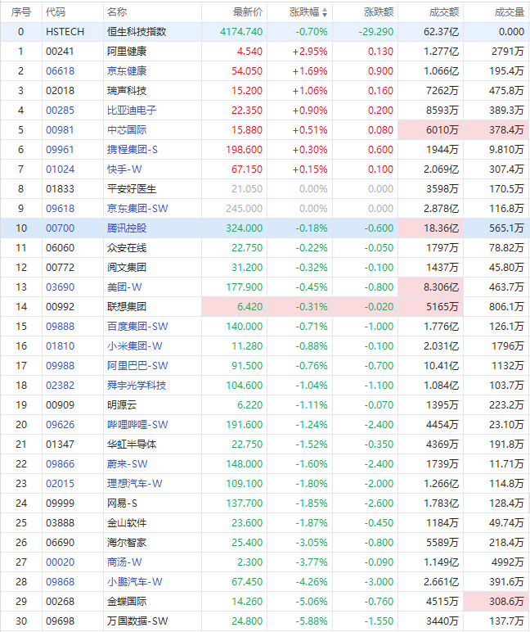This screenshot has height=632, width=530.
Task: Open the 商汤-W link
Action: point(124,562)
